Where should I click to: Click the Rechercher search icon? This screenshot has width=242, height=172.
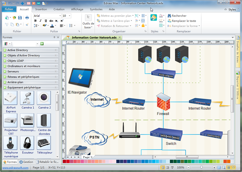[x=169, y=16]
